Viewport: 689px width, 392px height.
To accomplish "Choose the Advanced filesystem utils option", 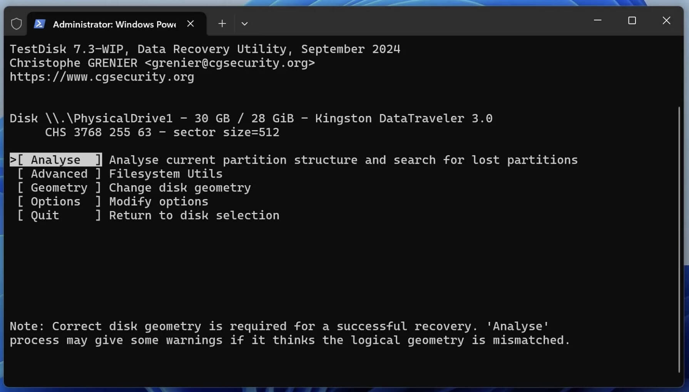I will pyautogui.click(x=59, y=174).
